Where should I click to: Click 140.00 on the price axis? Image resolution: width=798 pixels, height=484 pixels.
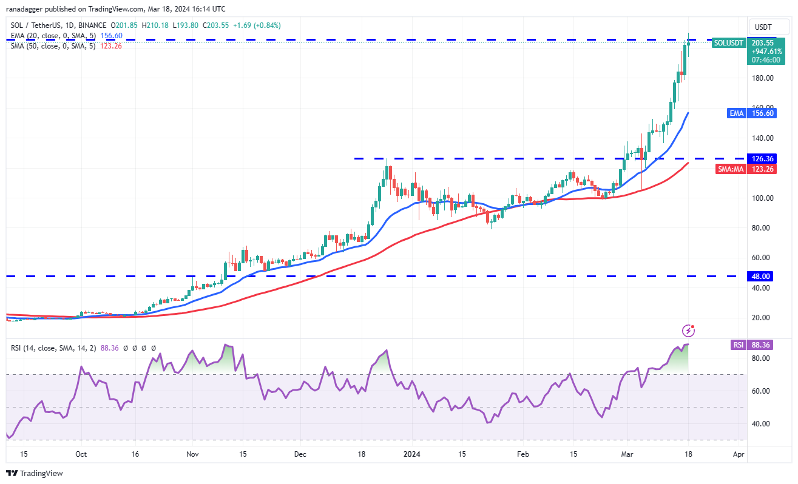coord(763,138)
